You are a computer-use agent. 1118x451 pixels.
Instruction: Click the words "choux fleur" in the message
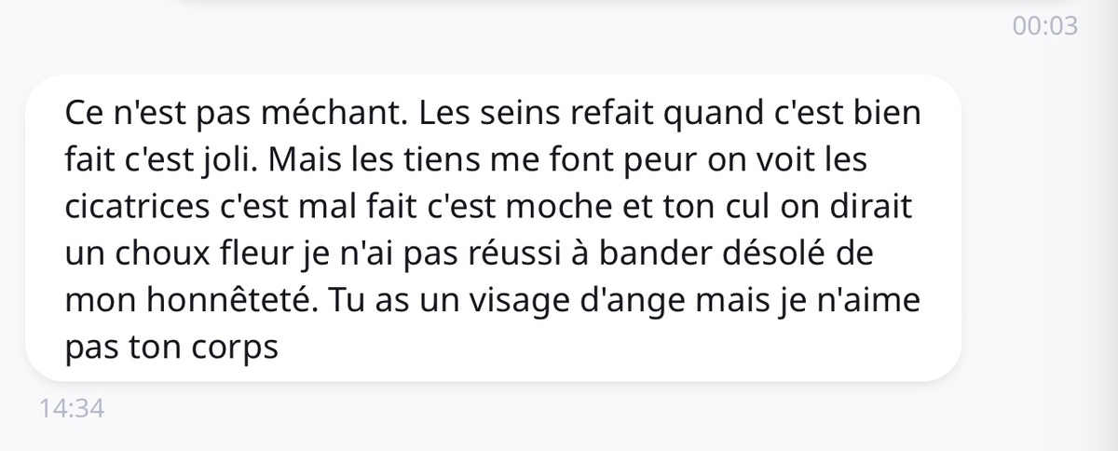(x=198, y=254)
